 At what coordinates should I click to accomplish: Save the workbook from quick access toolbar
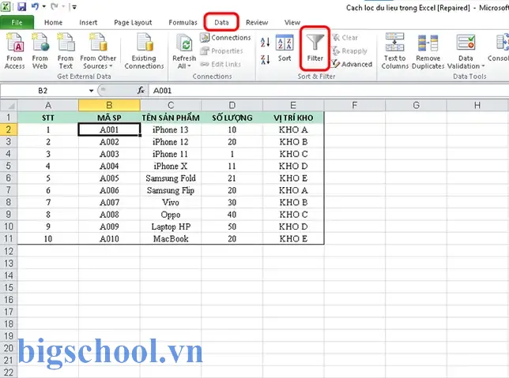(22, 6)
